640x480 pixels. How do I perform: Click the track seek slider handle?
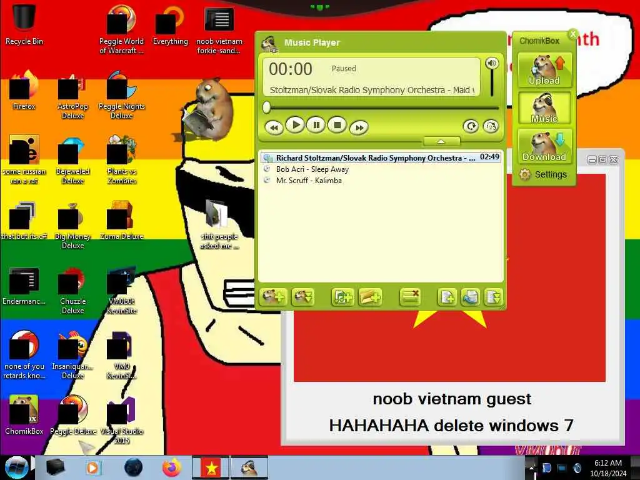(x=267, y=107)
